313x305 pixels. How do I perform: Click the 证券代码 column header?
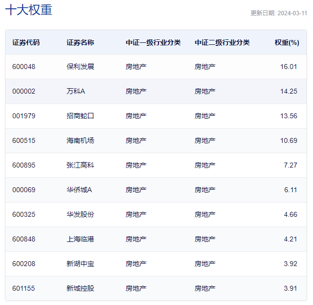click(x=26, y=42)
